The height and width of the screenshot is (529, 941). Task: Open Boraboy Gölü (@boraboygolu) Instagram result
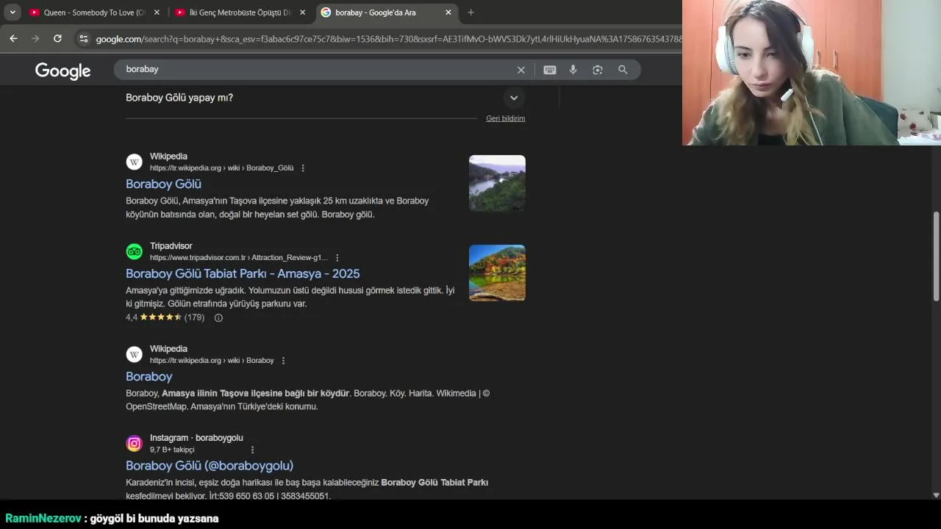210,466
